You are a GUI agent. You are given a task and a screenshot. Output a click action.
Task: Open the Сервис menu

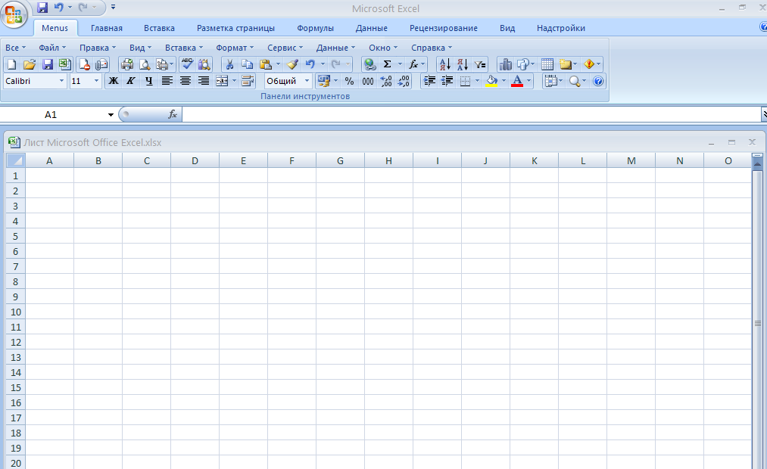285,48
